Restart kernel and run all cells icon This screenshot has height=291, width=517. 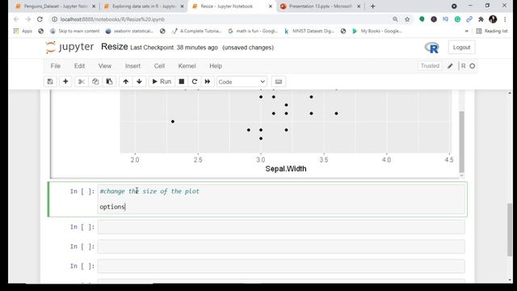coord(208,82)
